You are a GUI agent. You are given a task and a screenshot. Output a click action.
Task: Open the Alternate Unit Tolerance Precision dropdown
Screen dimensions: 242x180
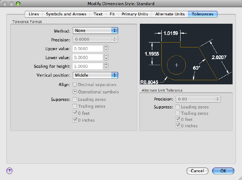point(198,99)
